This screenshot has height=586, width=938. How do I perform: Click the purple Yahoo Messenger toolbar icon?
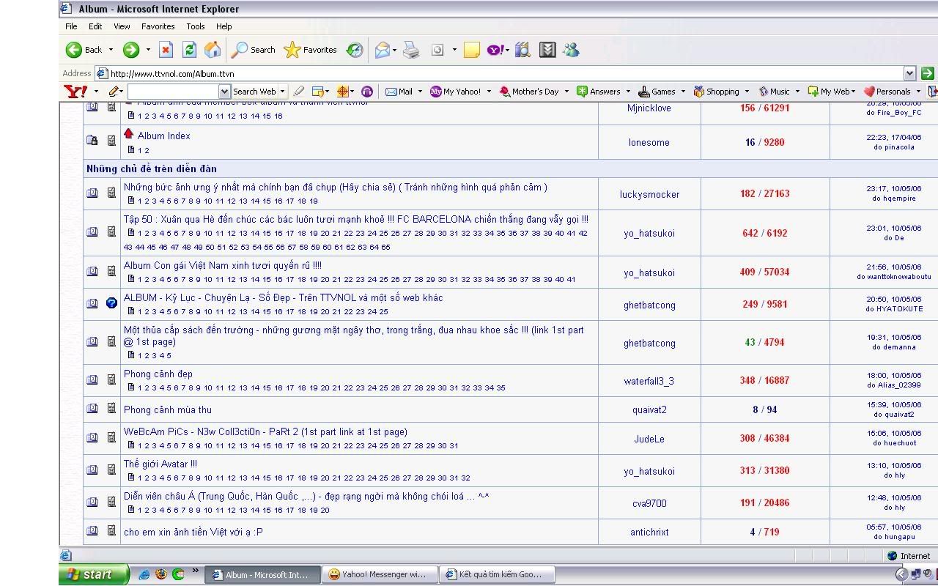coord(495,50)
